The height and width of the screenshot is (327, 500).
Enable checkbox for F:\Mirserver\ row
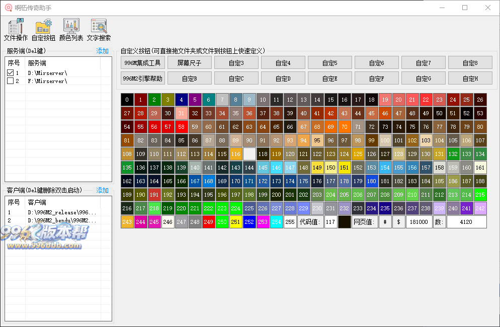[x=10, y=81]
